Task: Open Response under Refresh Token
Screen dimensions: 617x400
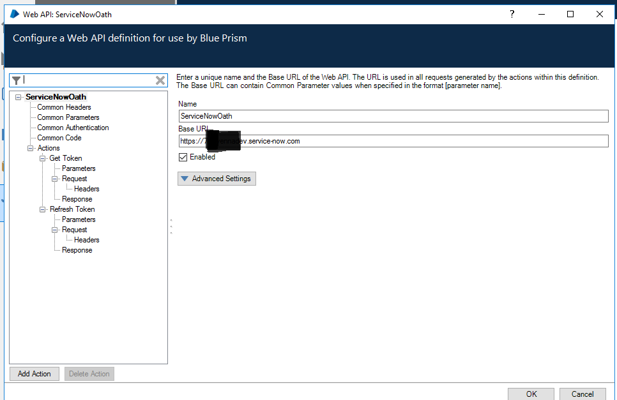Action: click(x=77, y=250)
